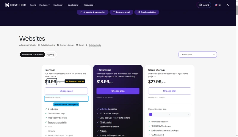Click the Email marketing spinner icon
Image resolution: width=238 pixels, height=137 pixels.
point(139,12)
